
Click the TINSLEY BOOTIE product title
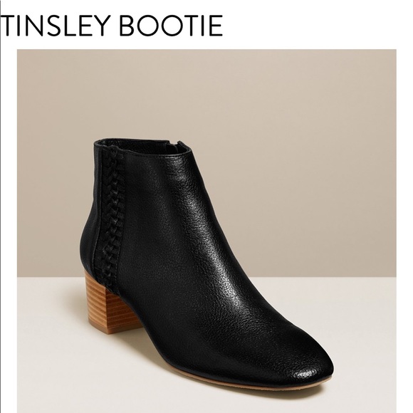[113, 26]
